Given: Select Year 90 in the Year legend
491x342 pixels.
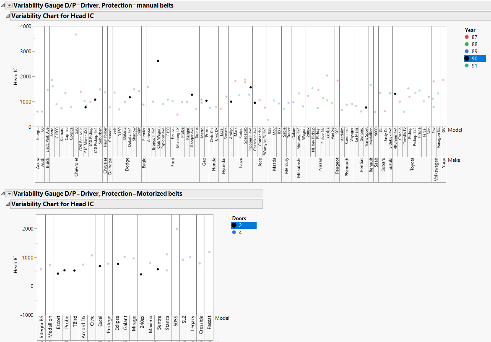Looking at the screenshot, I should [475, 58].
